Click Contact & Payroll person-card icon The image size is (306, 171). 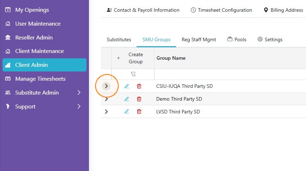109,10
